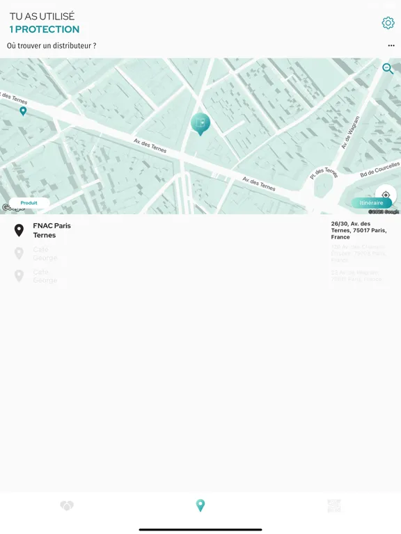Screen dimensions: 401x534
Task: Open the three-dot more options menu
Action: [x=391, y=46]
